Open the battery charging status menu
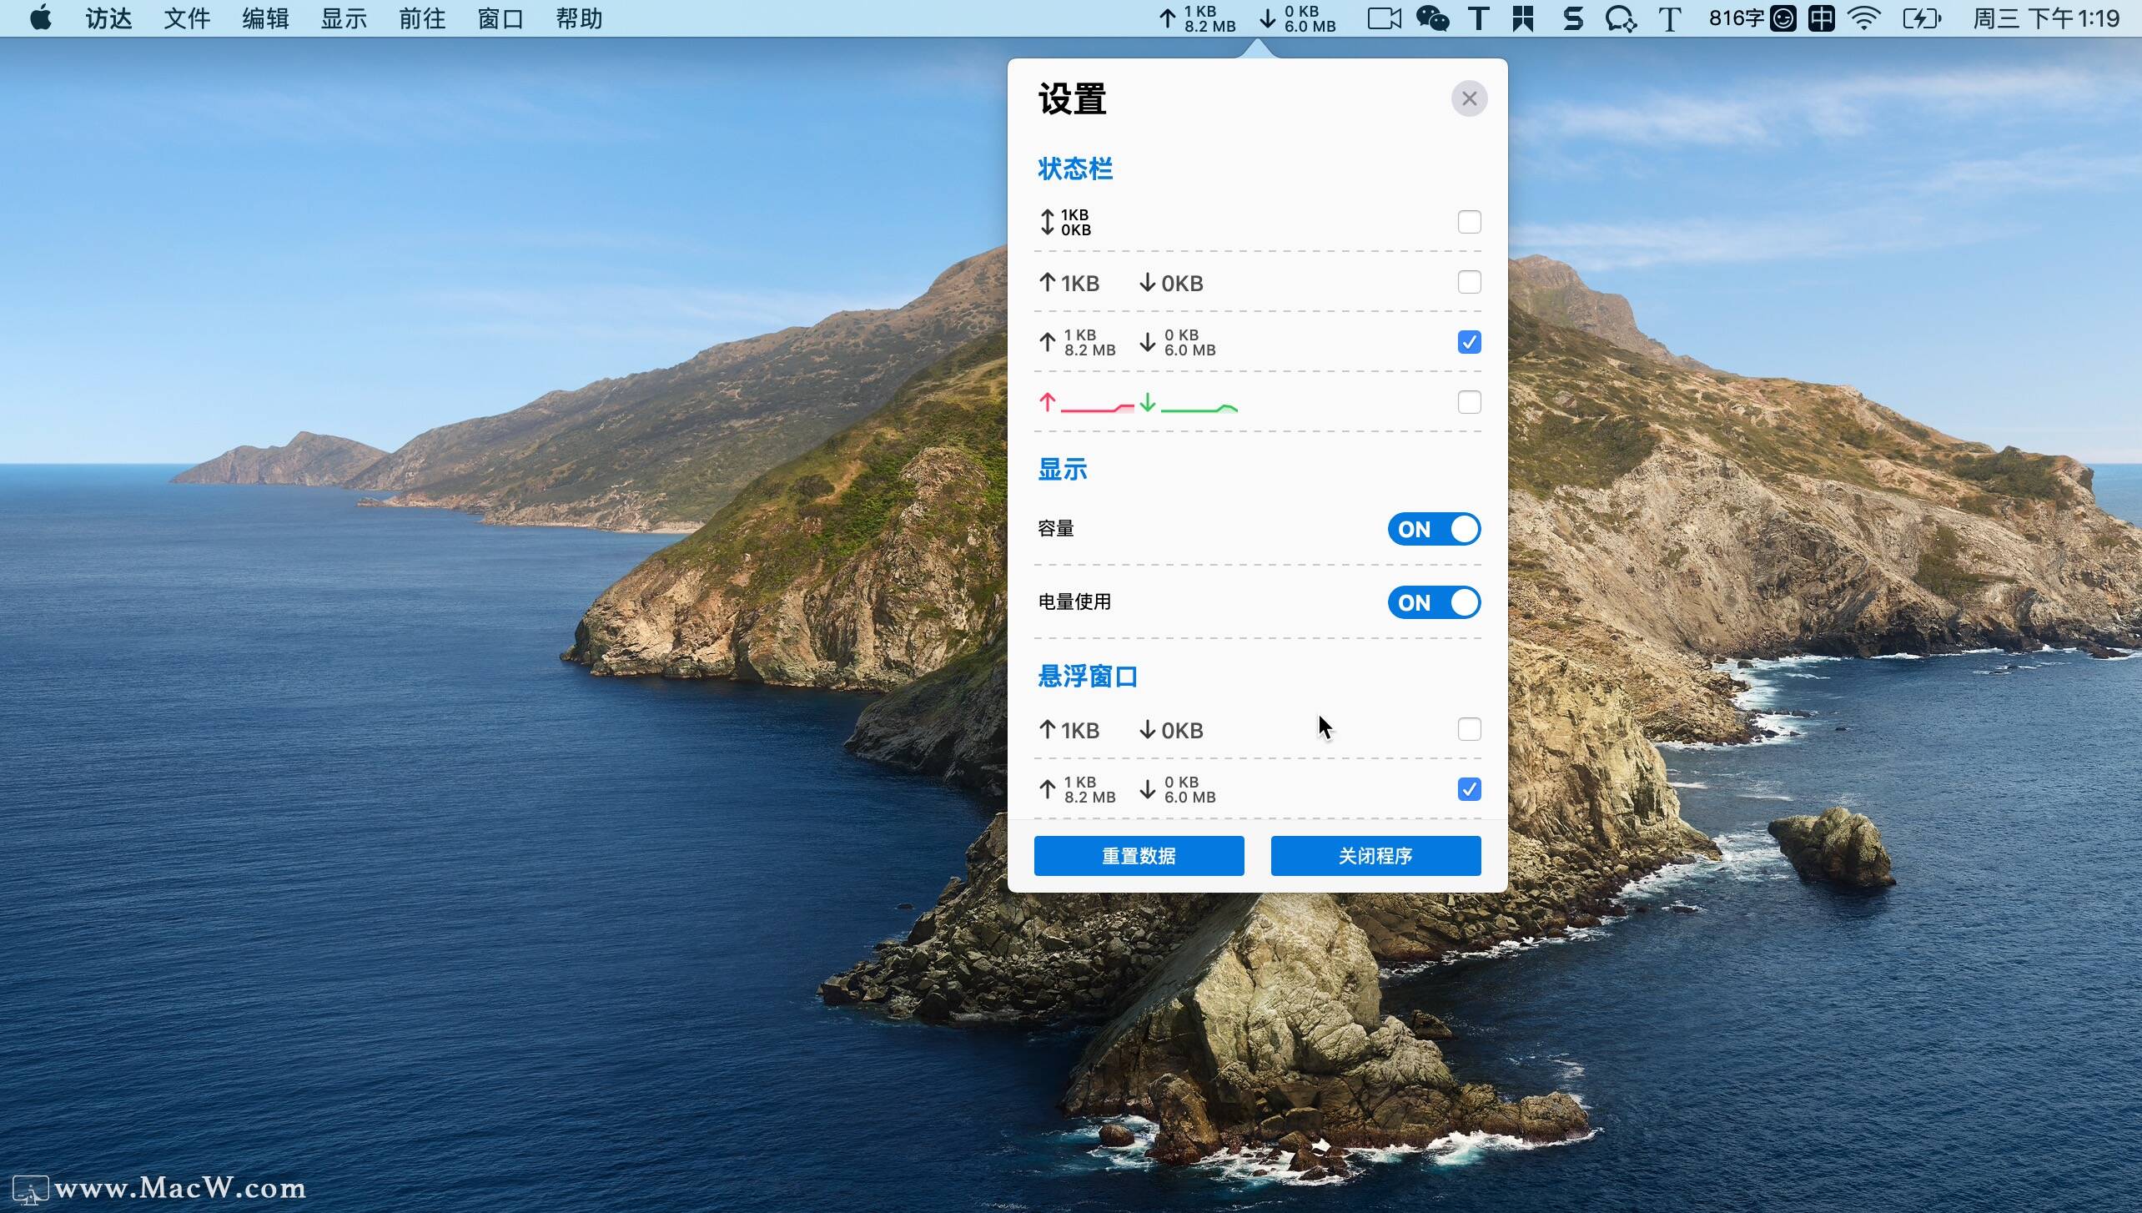 tap(1921, 18)
